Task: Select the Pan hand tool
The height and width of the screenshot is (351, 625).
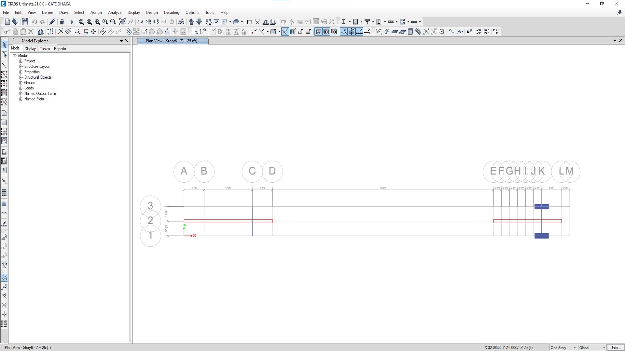Action: tap(122, 22)
